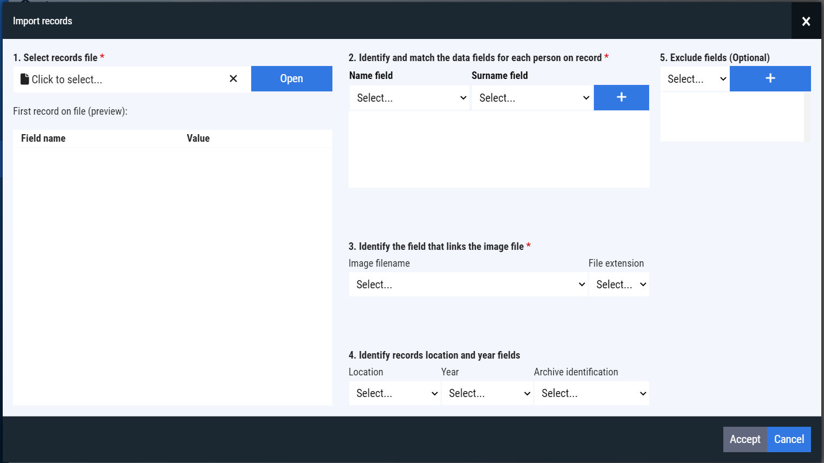
Task: Choose a File extension from dropdown
Action: pos(619,285)
